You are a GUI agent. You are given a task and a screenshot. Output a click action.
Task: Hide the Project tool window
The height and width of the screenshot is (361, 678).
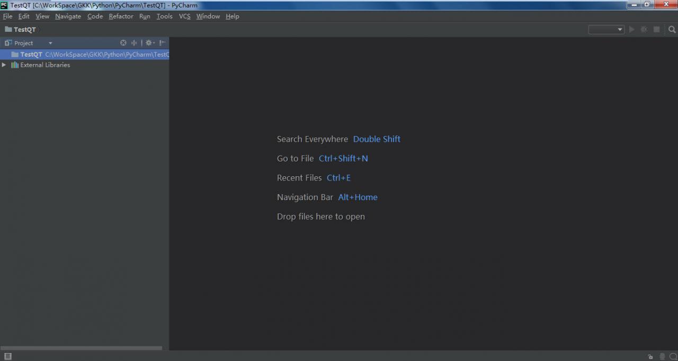click(163, 43)
